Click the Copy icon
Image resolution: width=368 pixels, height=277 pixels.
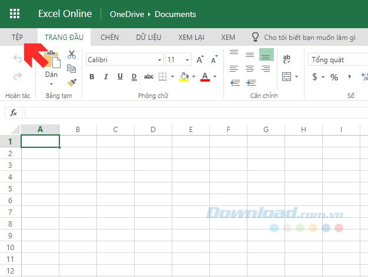point(71,69)
